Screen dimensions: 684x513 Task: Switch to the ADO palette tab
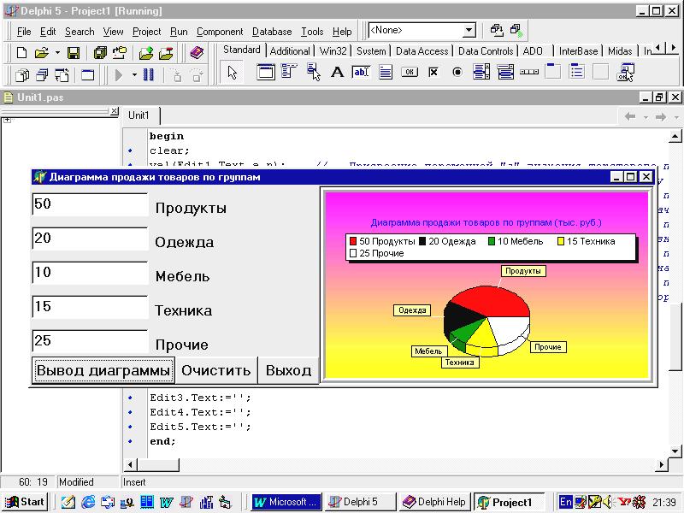[533, 51]
